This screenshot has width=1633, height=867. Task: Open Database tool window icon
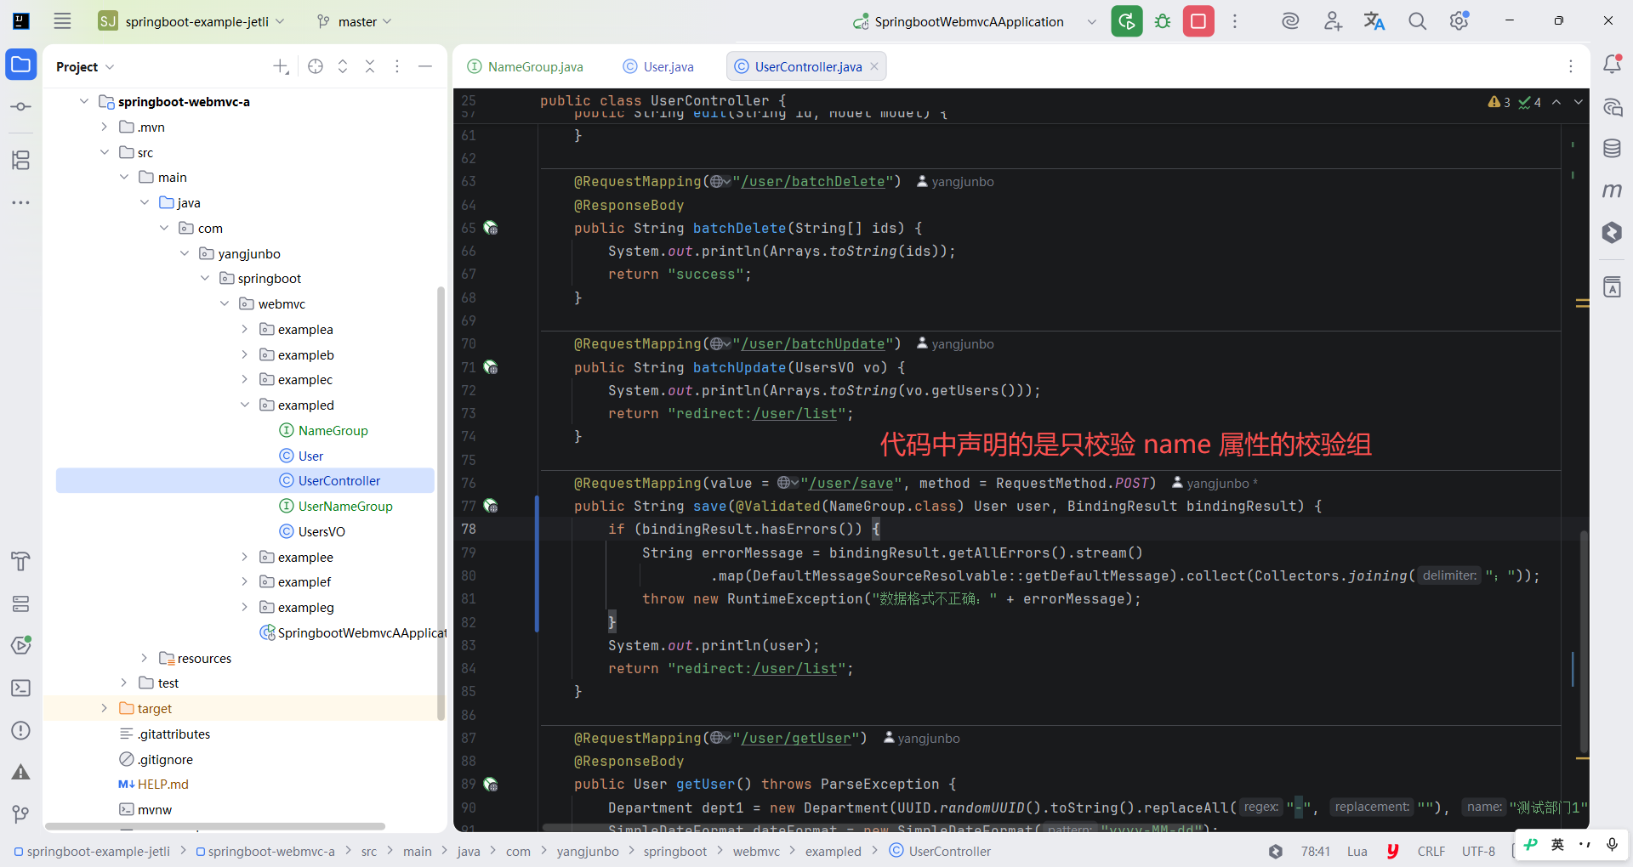[1612, 149]
